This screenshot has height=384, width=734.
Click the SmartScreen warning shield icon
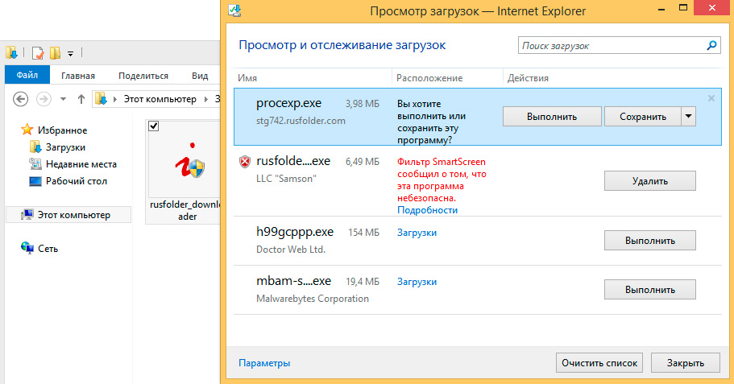point(245,162)
